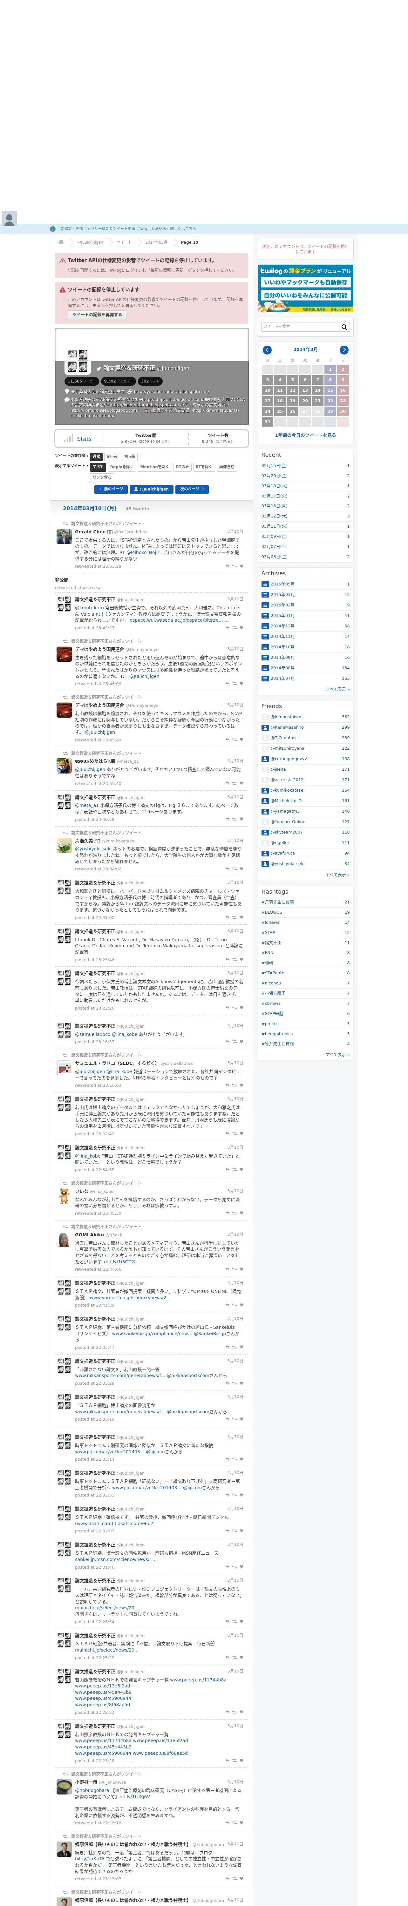Toggle RTを除く filter
This screenshot has height=1906, width=408.
(x=204, y=467)
